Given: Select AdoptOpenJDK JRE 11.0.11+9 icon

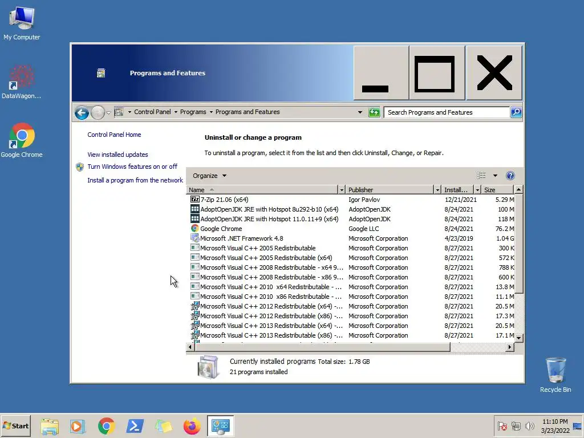Looking at the screenshot, I should (195, 218).
